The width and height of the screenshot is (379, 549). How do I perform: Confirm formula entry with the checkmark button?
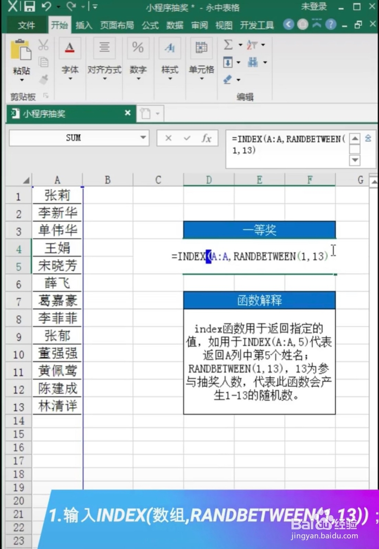187,138
